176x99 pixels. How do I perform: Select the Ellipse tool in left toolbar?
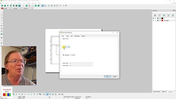click(x=2, y=20)
